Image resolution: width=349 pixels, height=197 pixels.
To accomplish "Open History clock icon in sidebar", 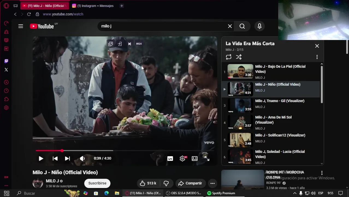I will 6,91.
